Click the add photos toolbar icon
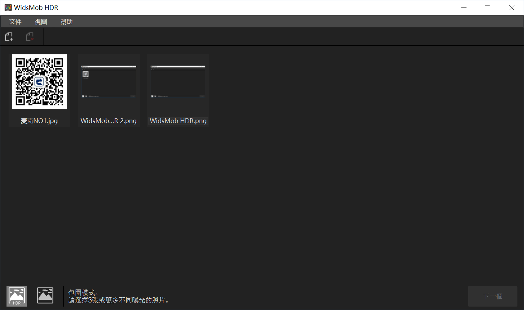Image resolution: width=524 pixels, height=310 pixels. coord(9,37)
